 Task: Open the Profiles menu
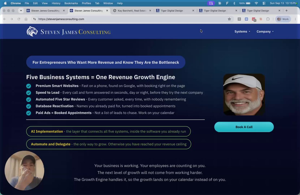86,3
